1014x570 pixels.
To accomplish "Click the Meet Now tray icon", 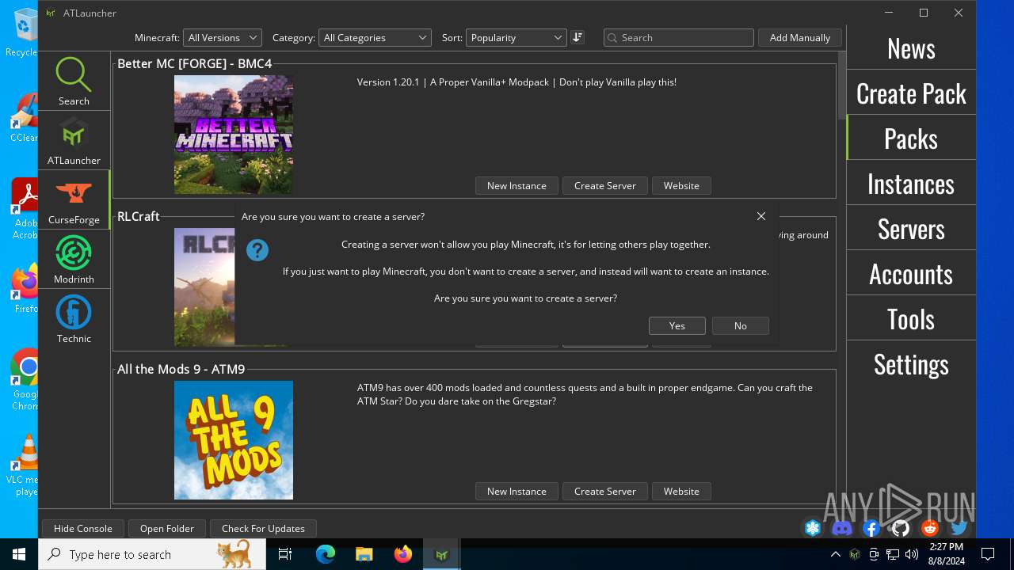I will (x=874, y=554).
